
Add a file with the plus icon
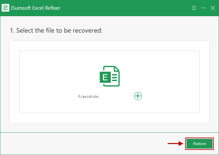(138, 96)
